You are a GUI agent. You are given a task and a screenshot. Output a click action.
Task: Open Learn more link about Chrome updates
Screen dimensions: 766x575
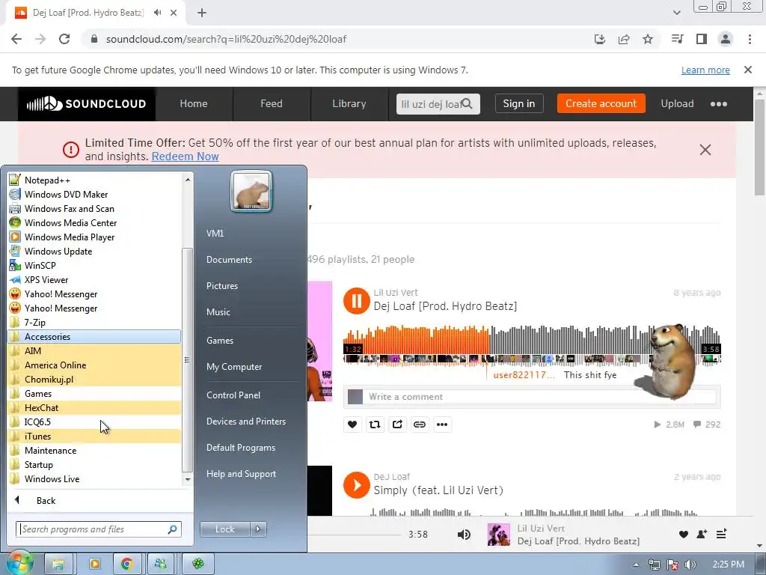pos(705,70)
